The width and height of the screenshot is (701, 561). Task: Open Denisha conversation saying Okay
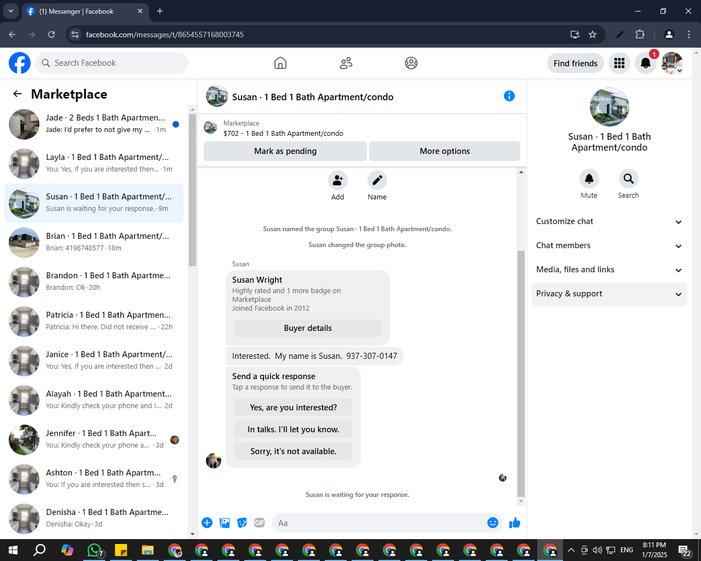[94, 519]
